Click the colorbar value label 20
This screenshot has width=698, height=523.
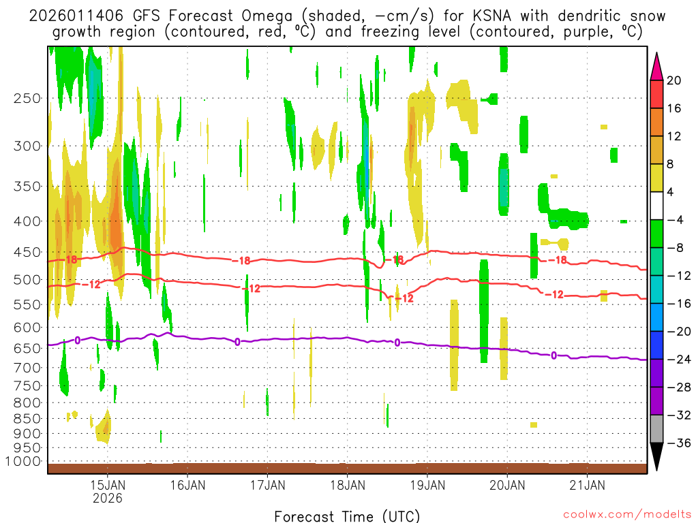tap(674, 80)
